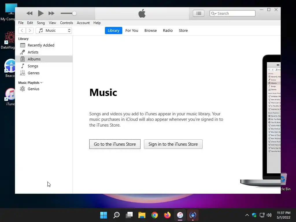Select the DataWag desktop shortcut

8,40
